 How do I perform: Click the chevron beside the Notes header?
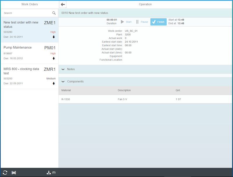(x=63, y=69)
